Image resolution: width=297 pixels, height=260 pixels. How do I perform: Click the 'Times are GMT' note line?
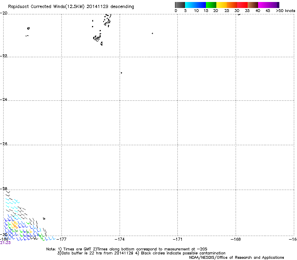[127, 249]
